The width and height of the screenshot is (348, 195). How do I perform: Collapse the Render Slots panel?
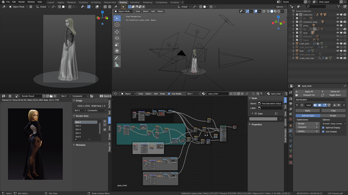click(74, 116)
